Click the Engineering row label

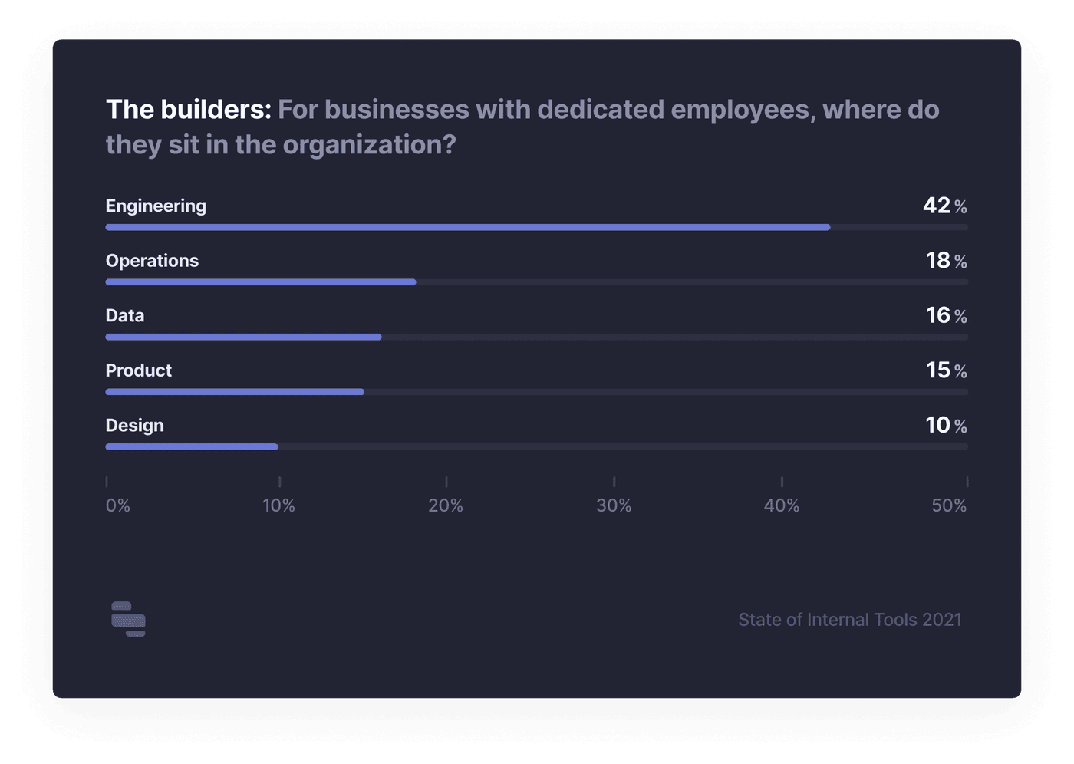(x=156, y=206)
